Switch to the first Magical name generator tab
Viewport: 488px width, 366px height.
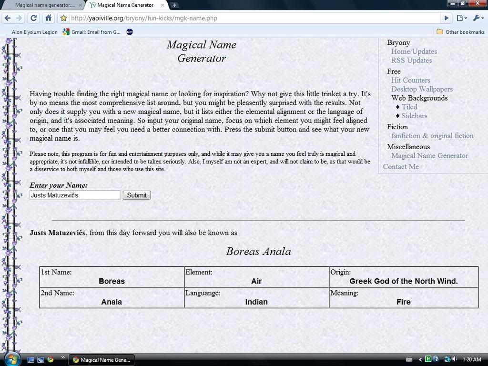[45, 5]
